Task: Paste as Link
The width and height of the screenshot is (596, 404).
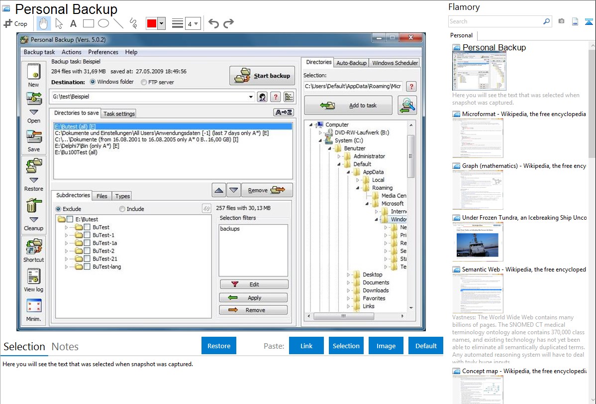Action: pos(306,346)
